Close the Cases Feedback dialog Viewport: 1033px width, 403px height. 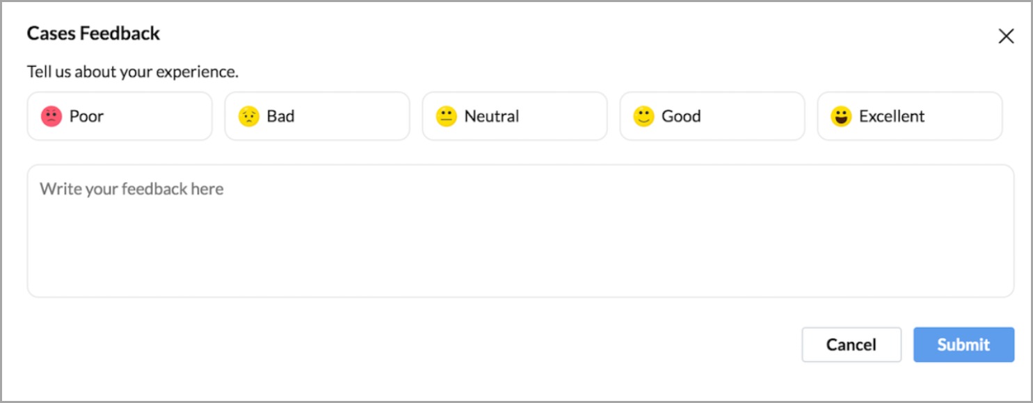coord(1006,37)
